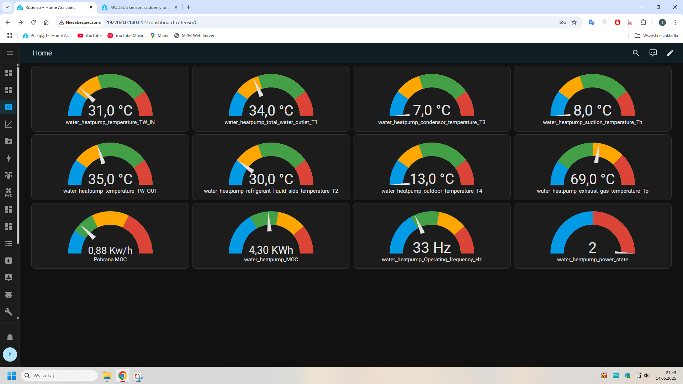Image resolution: width=683 pixels, height=384 pixels.
Task: Open the wrench developer tools sidebar item
Action: (9, 312)
